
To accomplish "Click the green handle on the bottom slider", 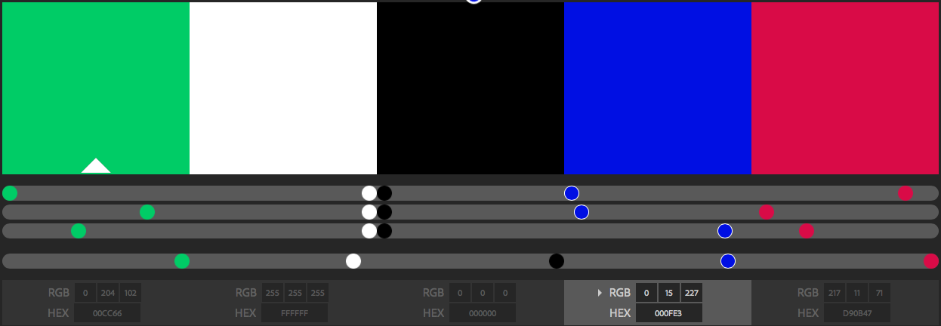I will (x=182, y=261).
